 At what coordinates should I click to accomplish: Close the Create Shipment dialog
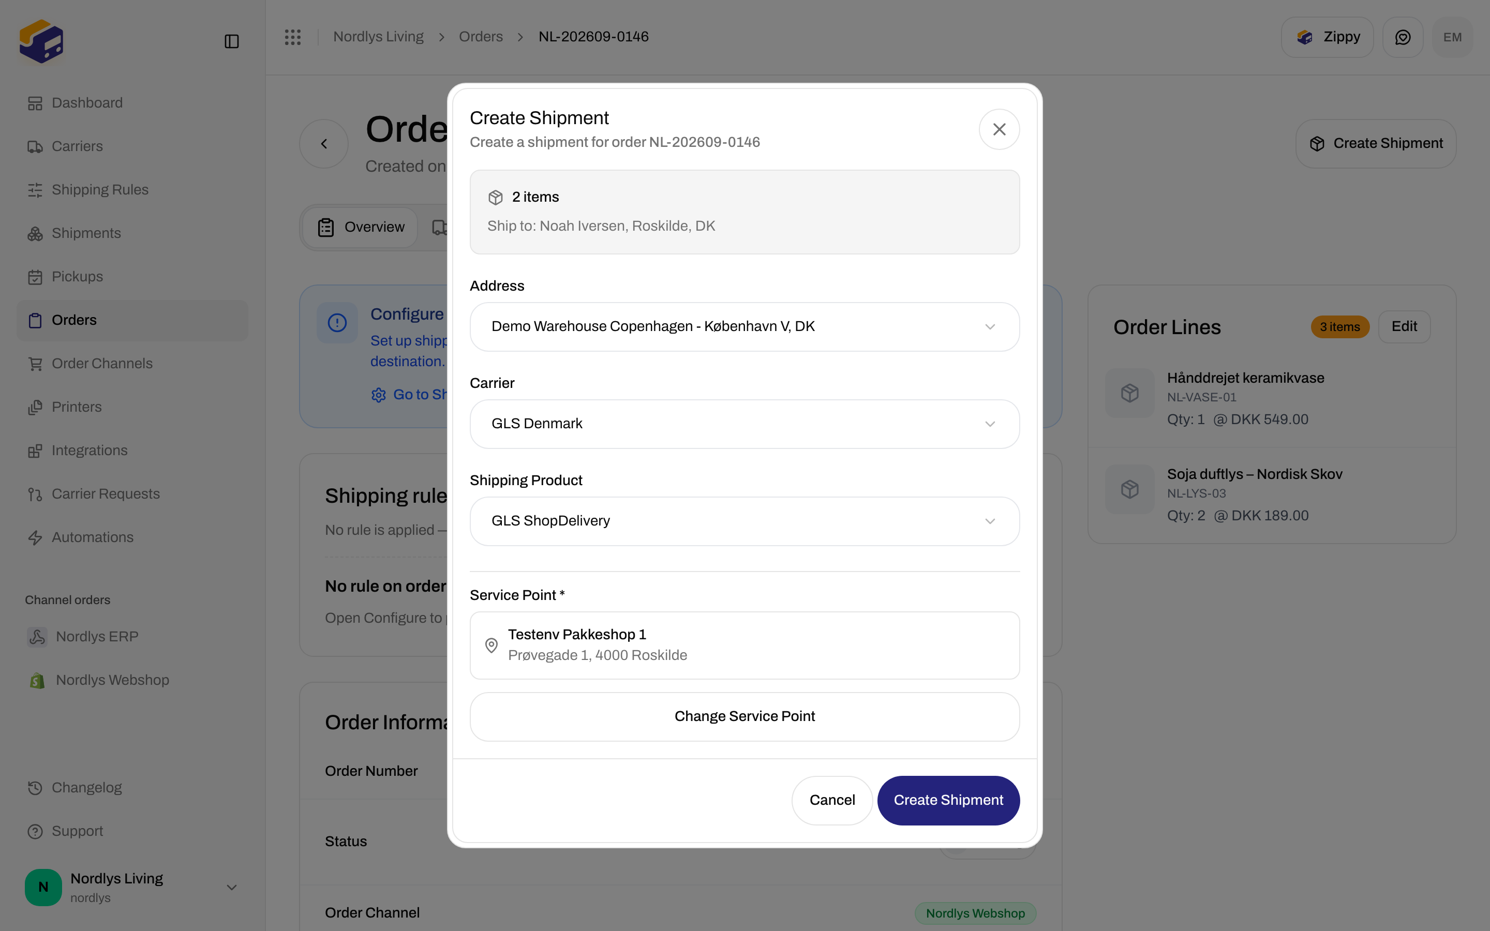pos(999,129)
